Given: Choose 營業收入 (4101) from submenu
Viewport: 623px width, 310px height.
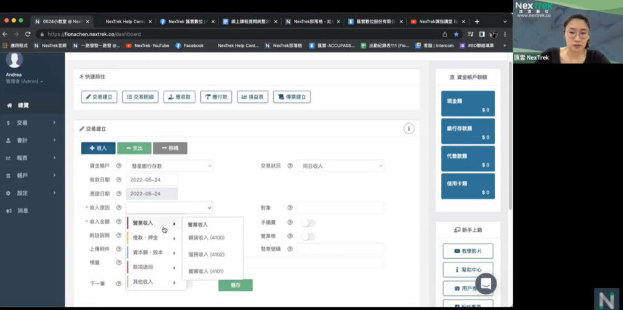Looking at the screenshot, I should pos(206,271).
